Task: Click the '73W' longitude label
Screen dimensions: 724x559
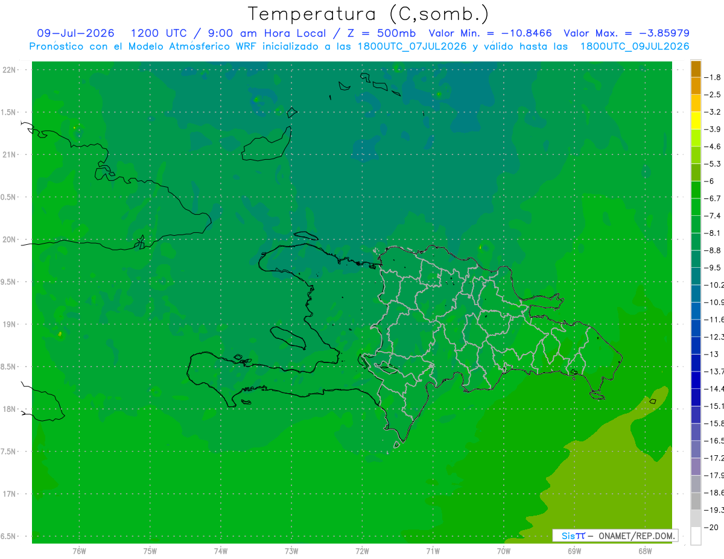Action: point(291,551)
